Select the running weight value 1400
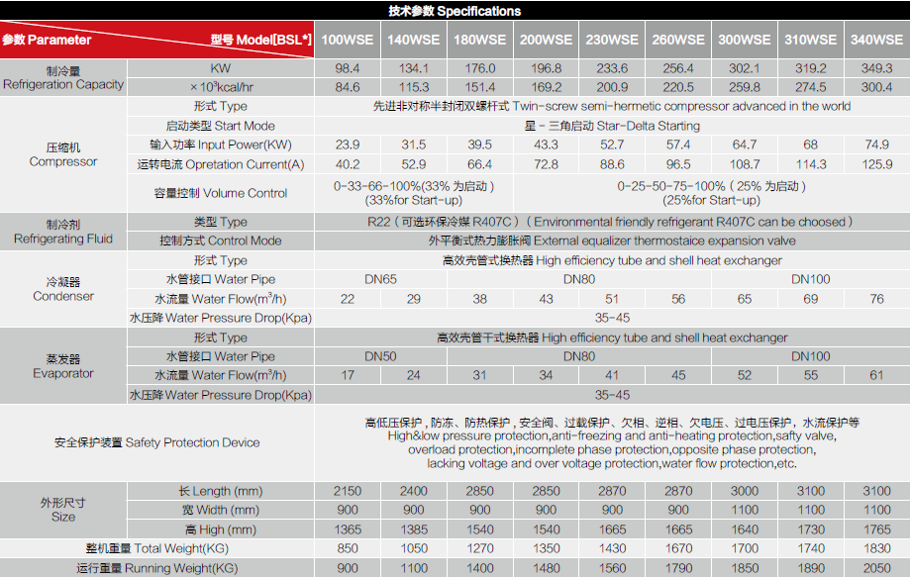Viewport: 911px width, 577px height. (x=480, y=568)
